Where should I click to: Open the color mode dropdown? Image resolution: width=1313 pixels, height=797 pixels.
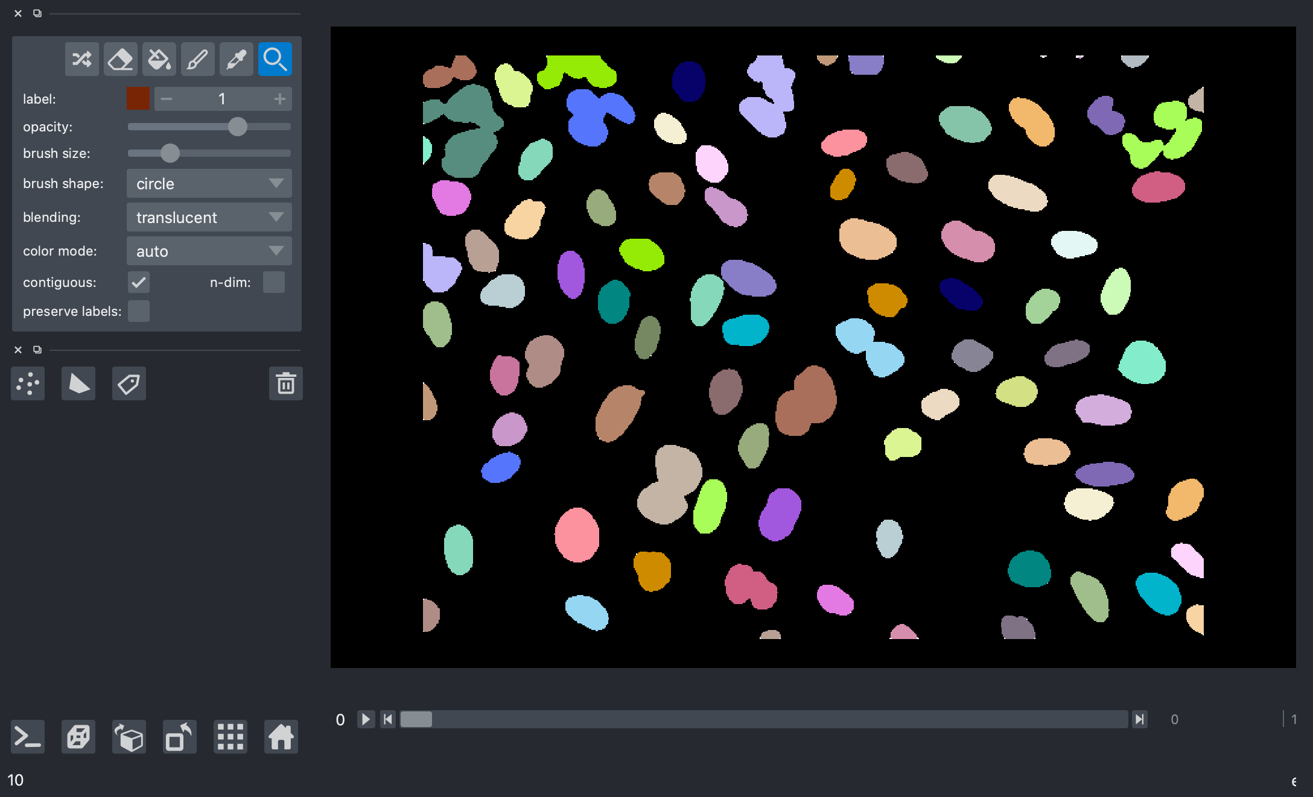pyautogui.click(x=209, y=251)
